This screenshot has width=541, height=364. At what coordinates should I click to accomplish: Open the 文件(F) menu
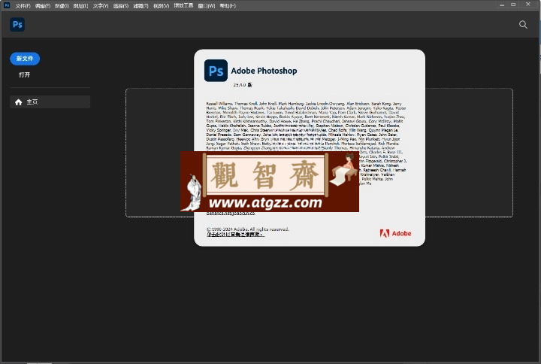point(23,6)
